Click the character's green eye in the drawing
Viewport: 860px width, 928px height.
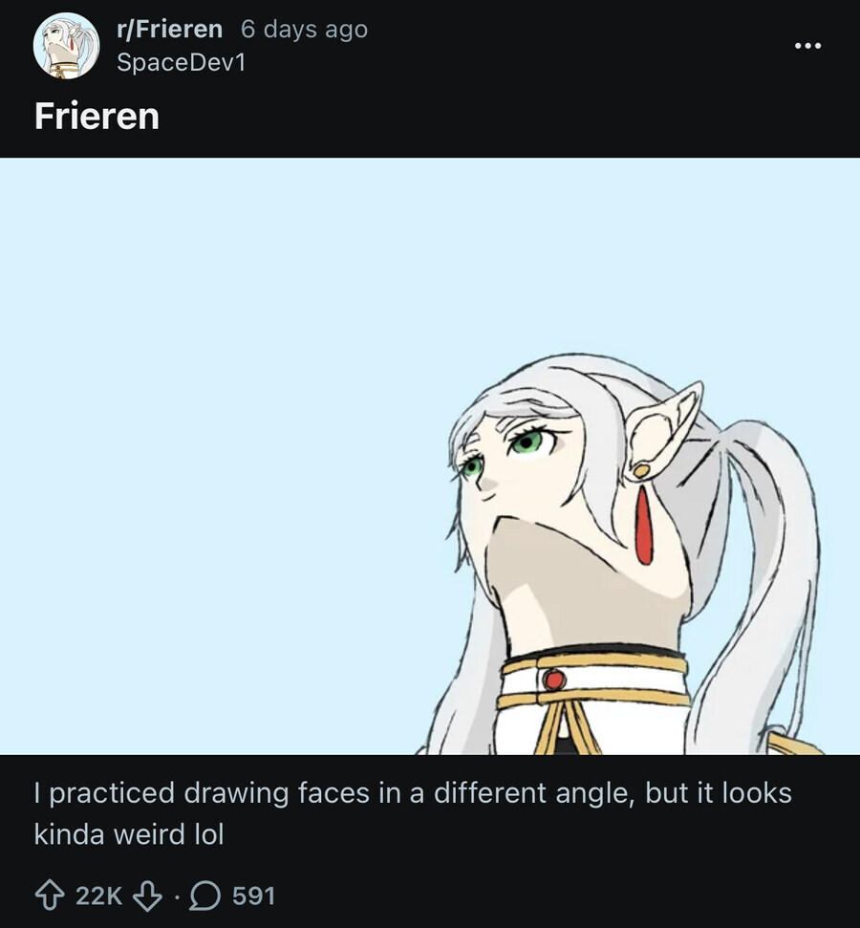pyautogui.click(x=527, y=442)
